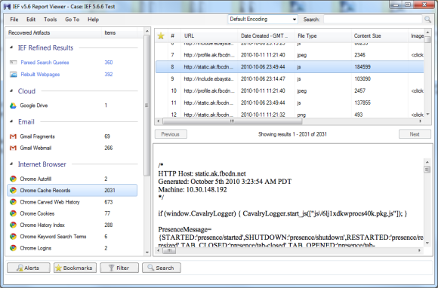
Task: Click the results table horizontal scrollbar thumb
Action: (232, 121)
